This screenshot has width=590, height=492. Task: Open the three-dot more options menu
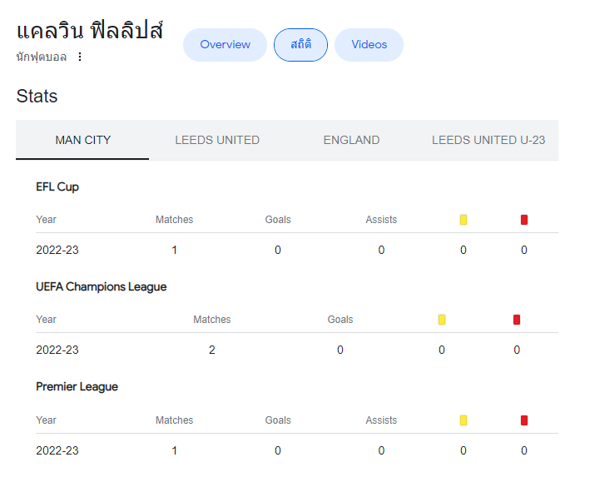coord(79,57)
